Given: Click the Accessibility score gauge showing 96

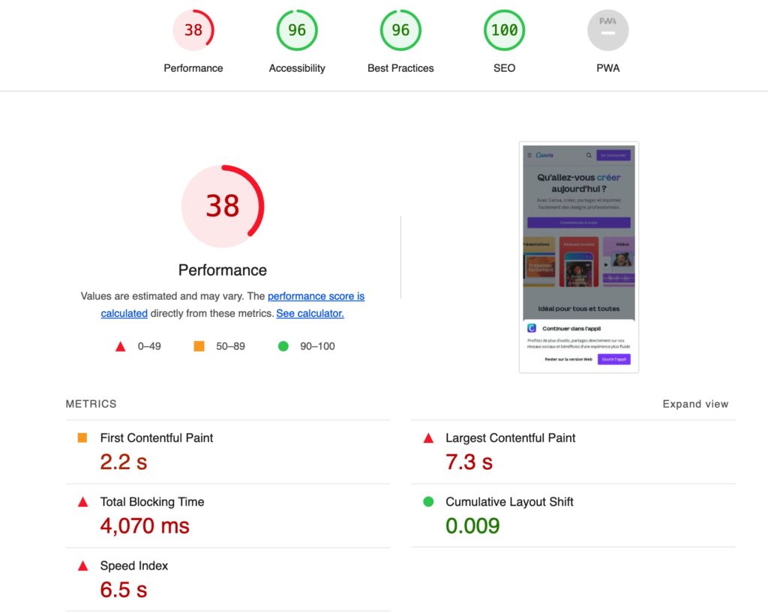Looking at the screenshot, I should 297,30.
